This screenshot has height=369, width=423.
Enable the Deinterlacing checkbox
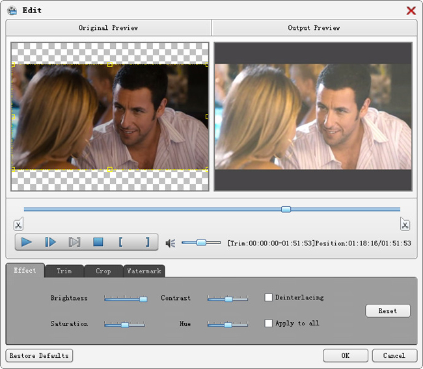coord(268,297)
